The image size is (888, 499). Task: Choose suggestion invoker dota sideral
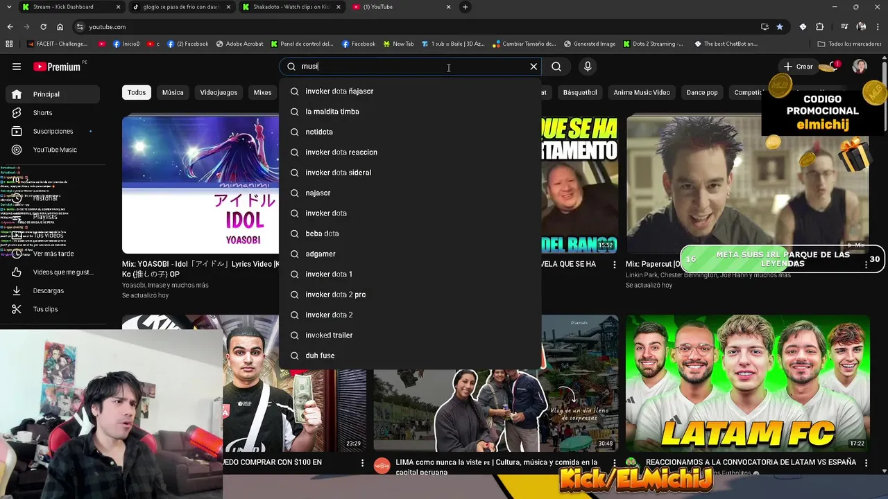(x=409, y=173)
